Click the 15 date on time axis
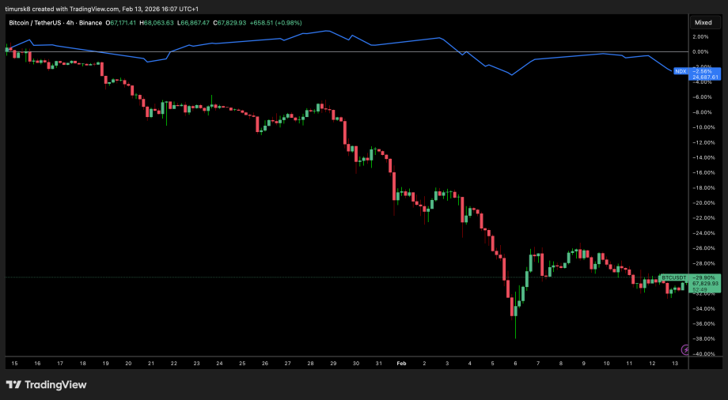The height and width of the screenshot is (400, 728). (x=14, y=363)
